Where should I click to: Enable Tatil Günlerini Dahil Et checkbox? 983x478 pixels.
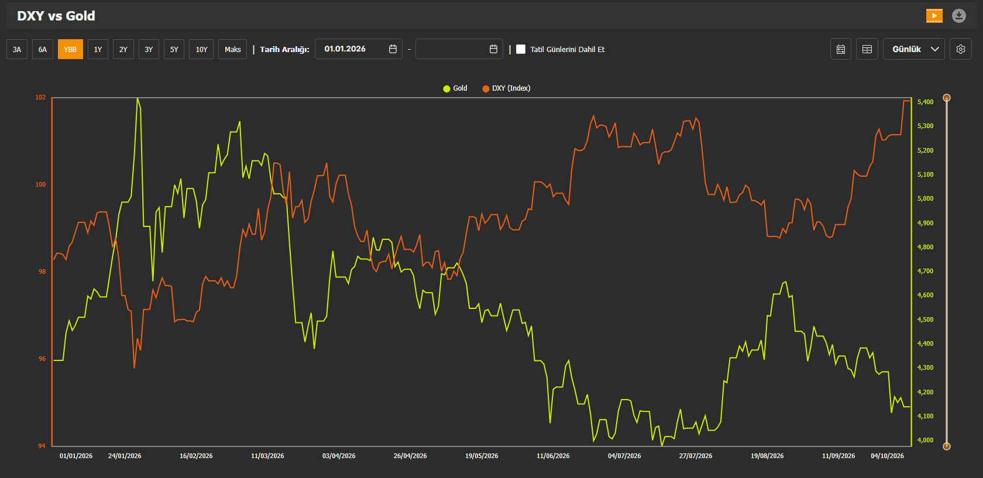tap(521, 49)
